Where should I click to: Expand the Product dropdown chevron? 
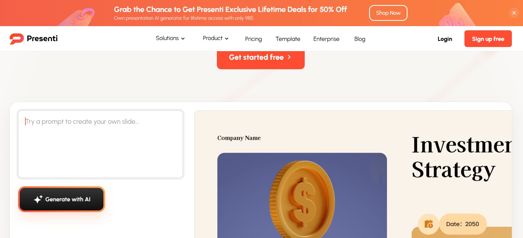pos(227,39)
